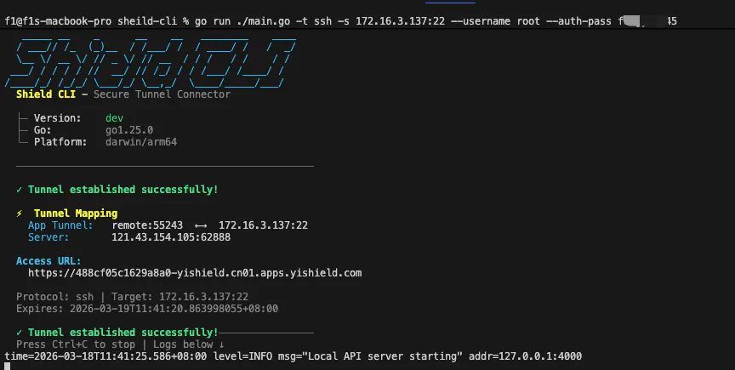735x370 pixels.
Task: Click the second 'Tunnel established successfully!' message
Action: [x=122, y=333]
